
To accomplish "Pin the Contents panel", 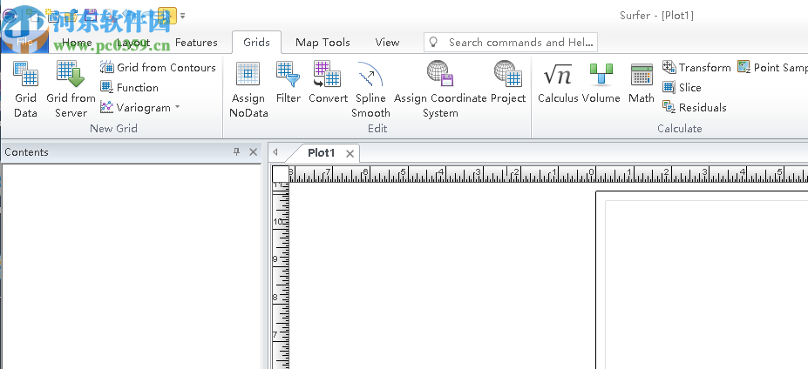I will (x=236, y=151).
